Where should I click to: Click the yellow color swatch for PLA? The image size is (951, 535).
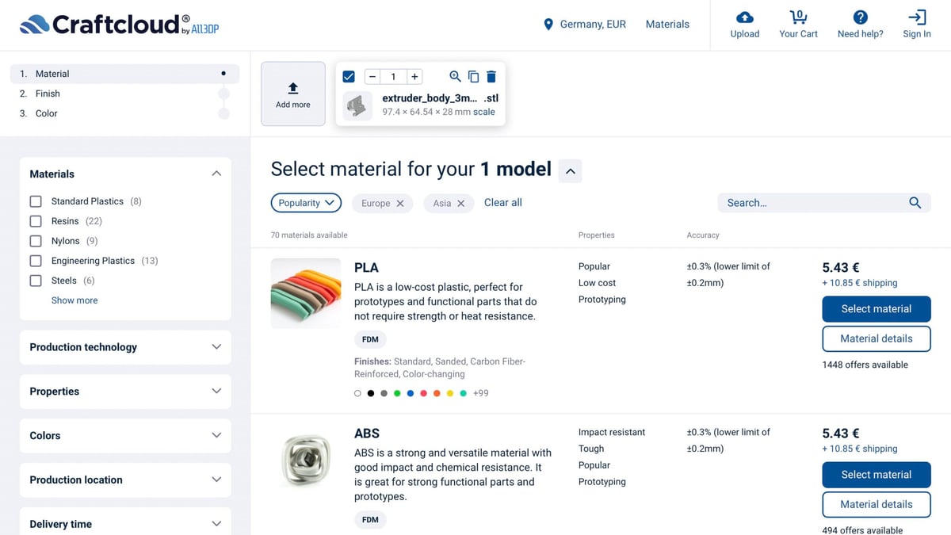point(450,393)
